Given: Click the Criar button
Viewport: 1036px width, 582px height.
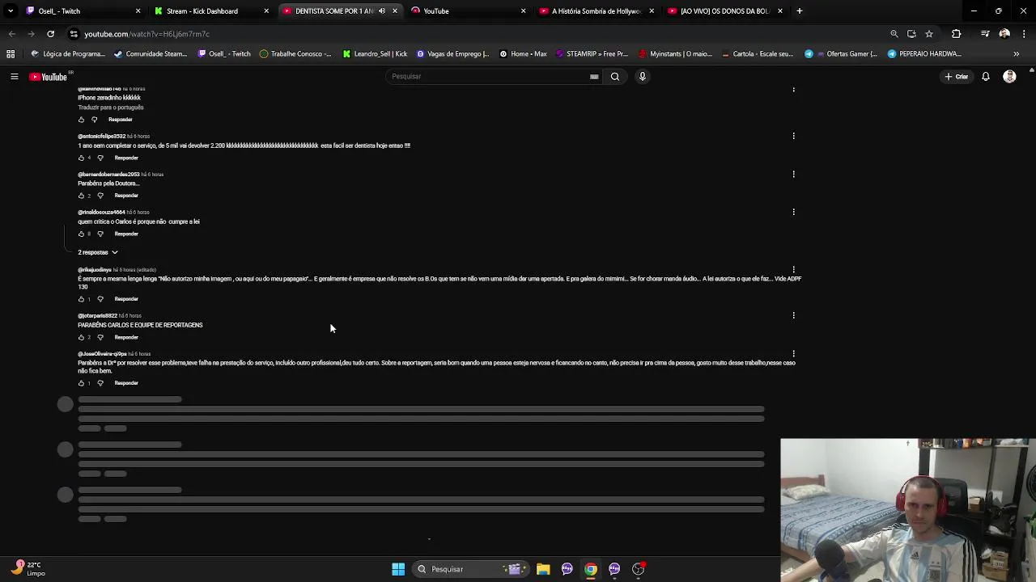Looking at the screenshot, I should pyautogui.click(x=956, y=77).
